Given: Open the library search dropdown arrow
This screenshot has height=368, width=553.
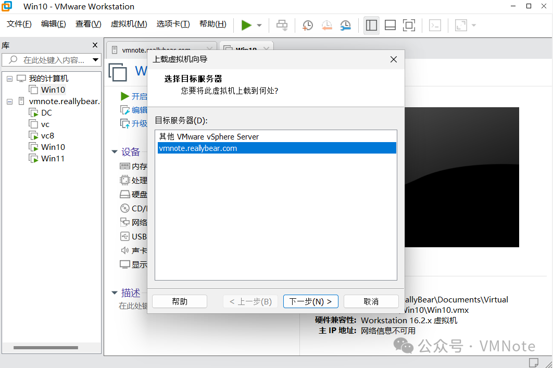Looking at the screenshot, I should pos(96,60).
